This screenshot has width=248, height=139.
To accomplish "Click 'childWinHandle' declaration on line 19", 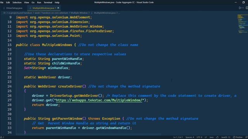I will click(x=66, y=63).
